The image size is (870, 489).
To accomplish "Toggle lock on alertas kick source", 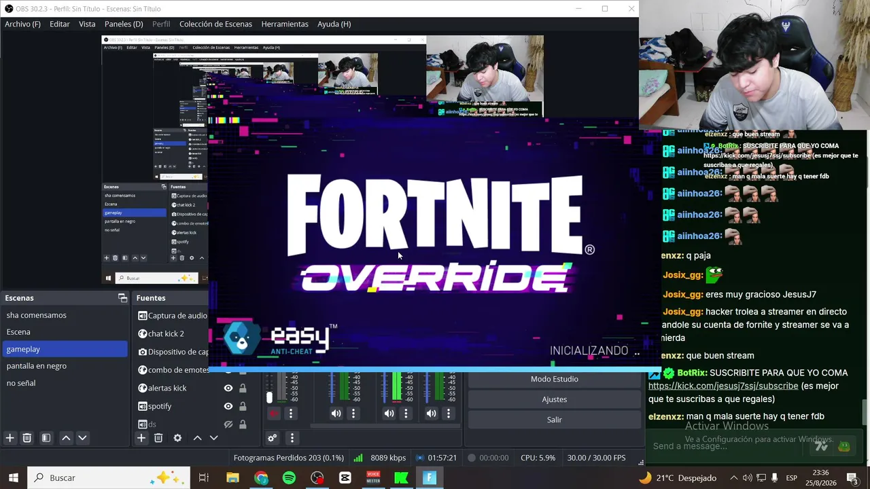I will coord(243,388).
